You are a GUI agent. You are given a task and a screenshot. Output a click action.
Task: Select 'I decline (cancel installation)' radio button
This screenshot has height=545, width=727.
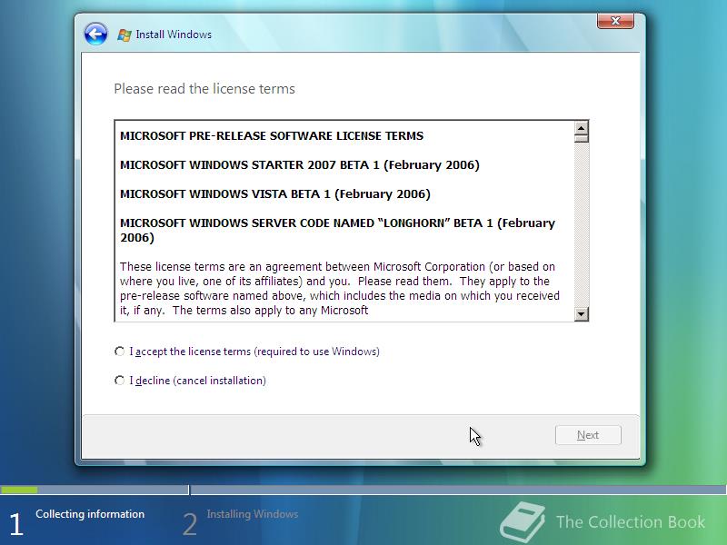point(120,381)
